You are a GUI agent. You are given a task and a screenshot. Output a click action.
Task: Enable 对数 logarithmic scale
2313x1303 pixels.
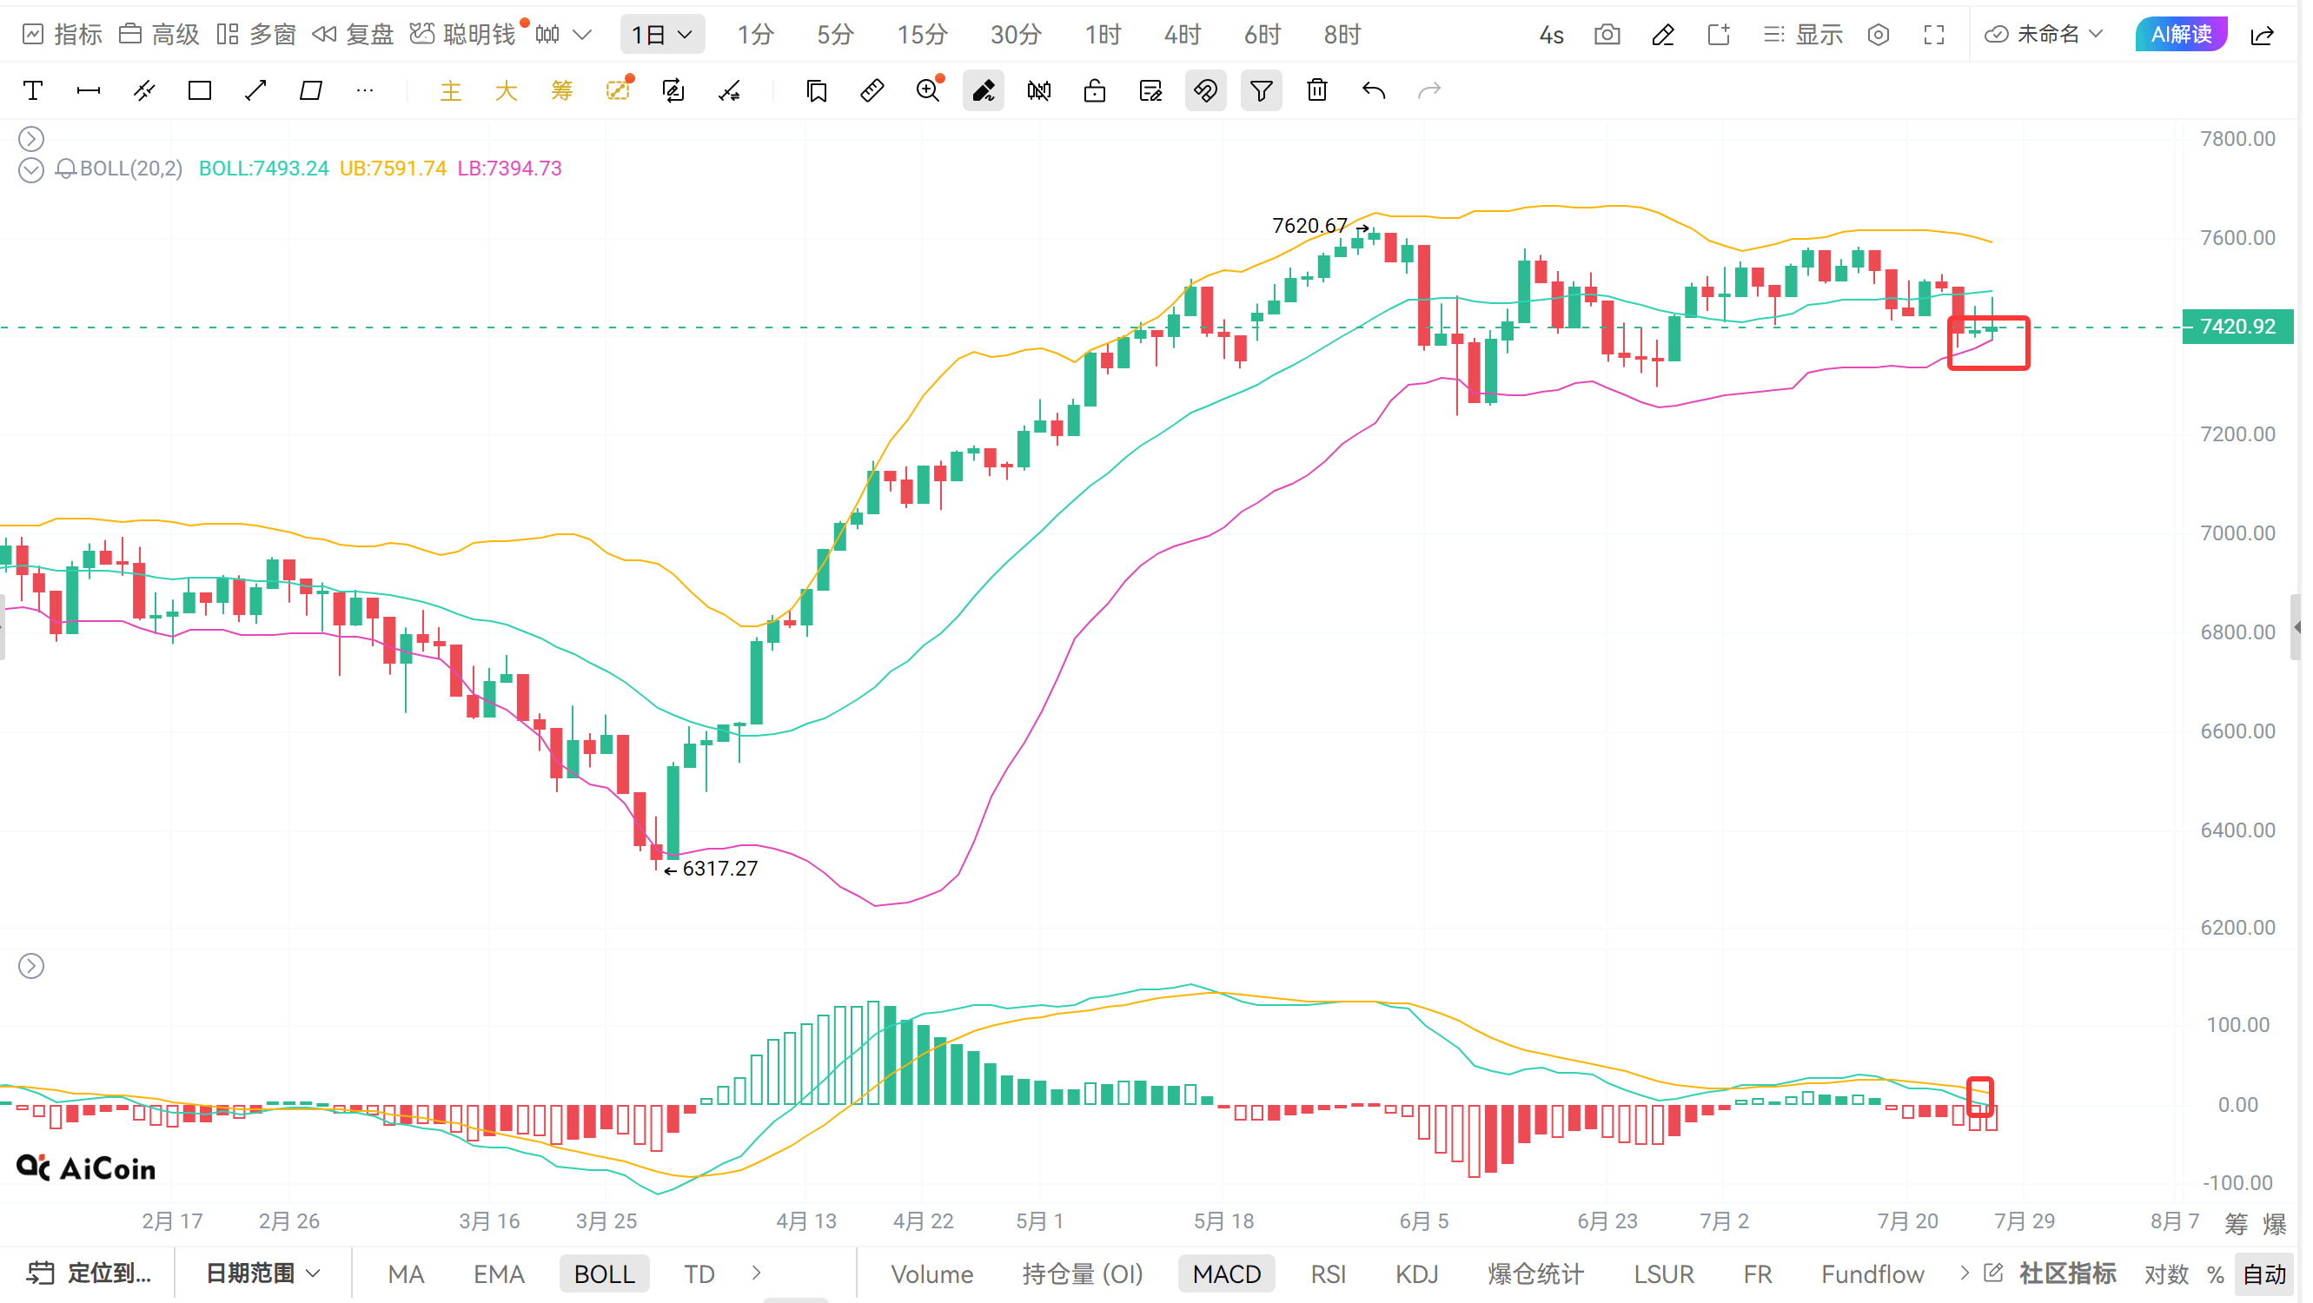click(x=2167, y=1274)
